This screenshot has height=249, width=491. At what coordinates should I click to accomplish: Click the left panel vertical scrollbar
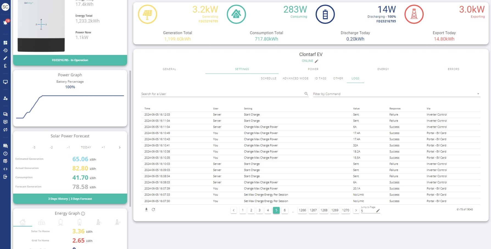tap(130, 139)
